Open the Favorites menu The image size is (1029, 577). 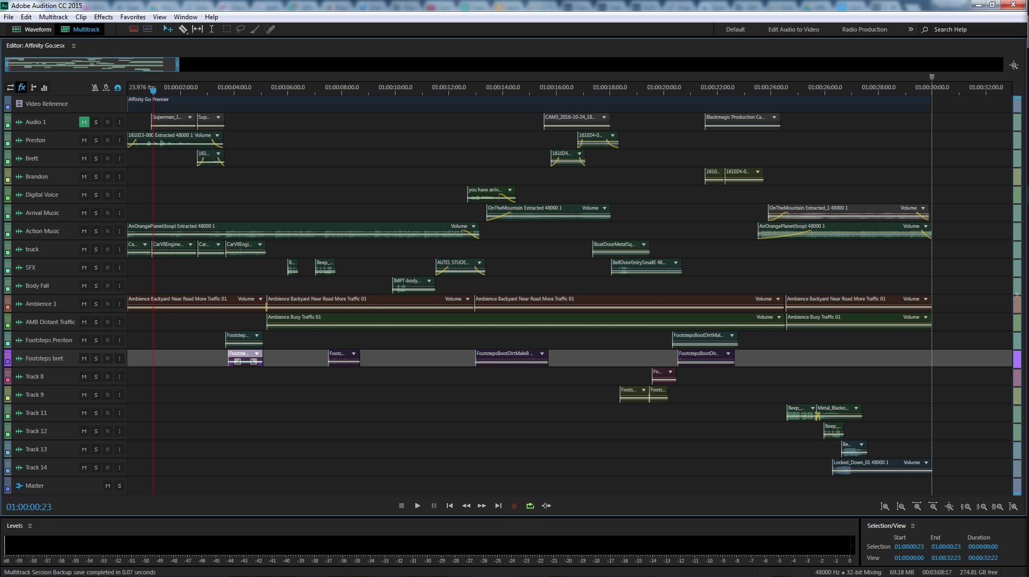click(x=133, y=17)
